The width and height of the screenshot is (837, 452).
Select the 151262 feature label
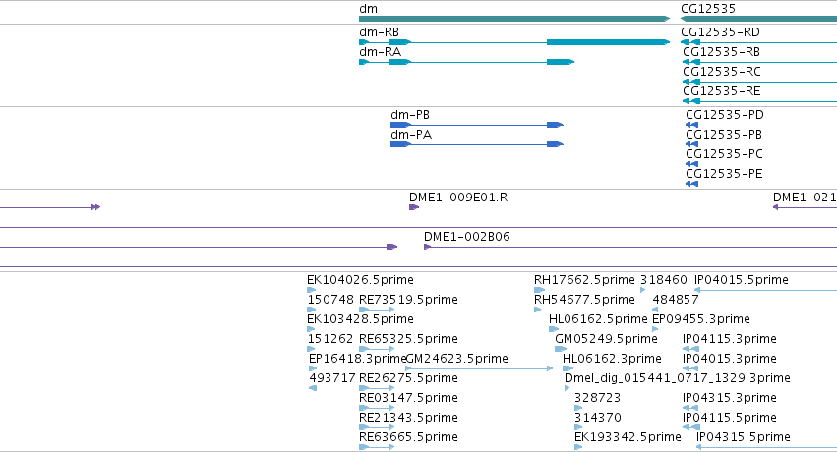coord(330,340)
